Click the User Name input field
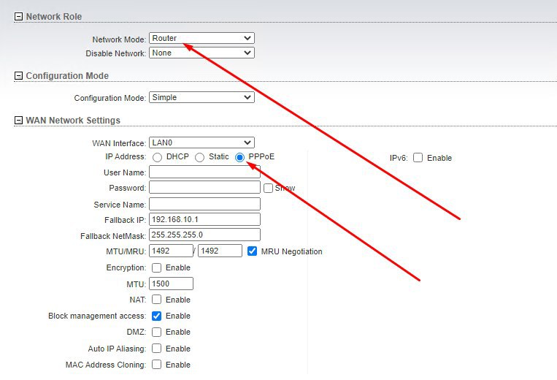This screenshot has width=557, height=380. tap(204, 172)
